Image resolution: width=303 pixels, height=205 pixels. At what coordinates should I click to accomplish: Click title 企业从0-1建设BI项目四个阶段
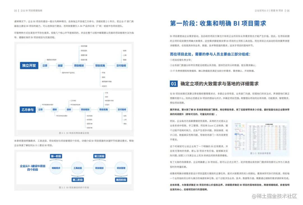click(x=33, y=168)
